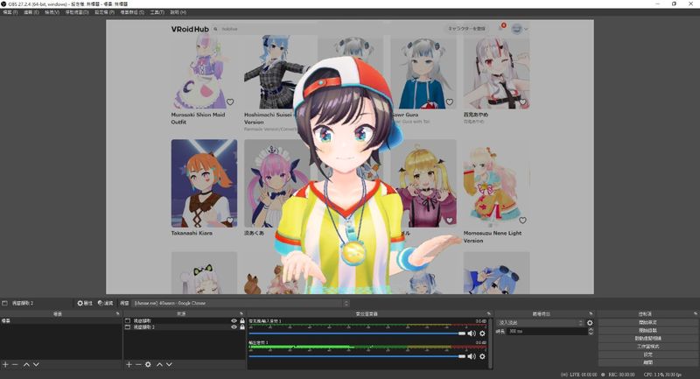Open the 視窗 window selection dropdown
The width and height of the screenshot is (700, 379).
[241, 303]
